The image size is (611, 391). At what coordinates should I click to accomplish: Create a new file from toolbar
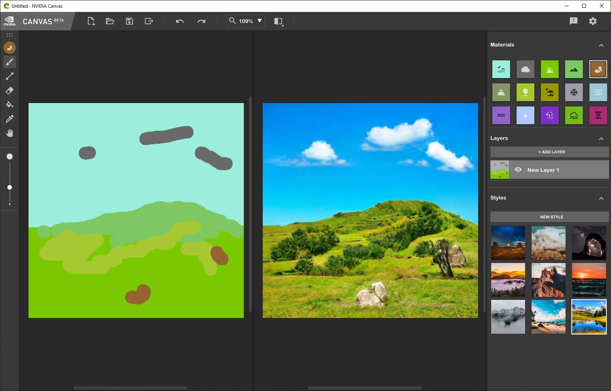[x=91, y=21]
